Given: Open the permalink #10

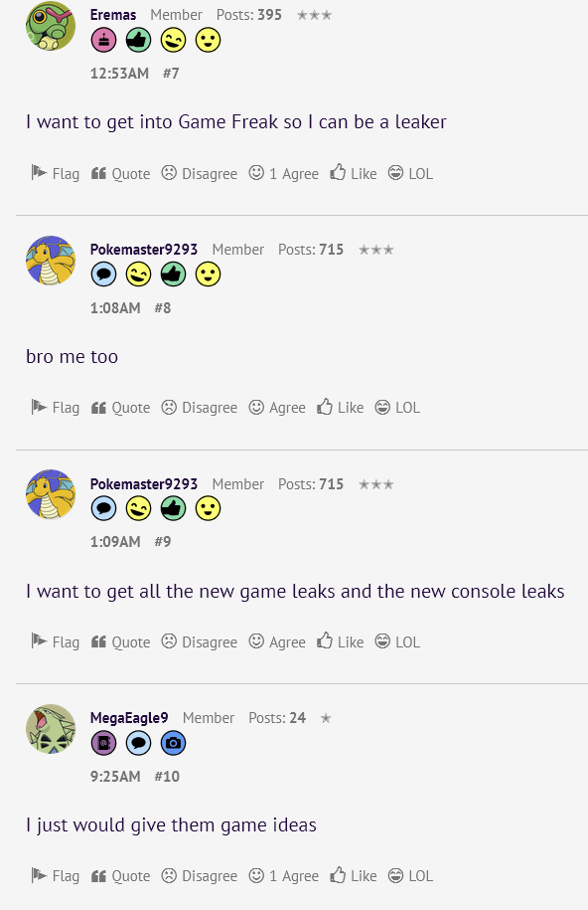Looking at the screenshot, I should [x=167, y=776].
